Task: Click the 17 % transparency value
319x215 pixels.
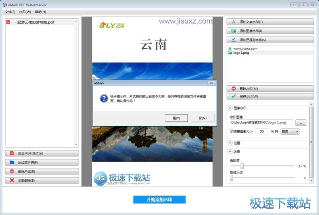Action: coord(302,166)
